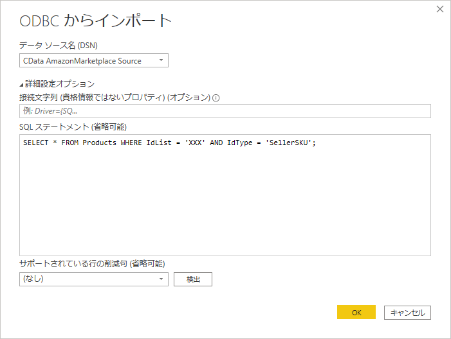Open the row reduction clause (なし) dropdown
This screenshot has width=451, height=339.
coord(94,279)
